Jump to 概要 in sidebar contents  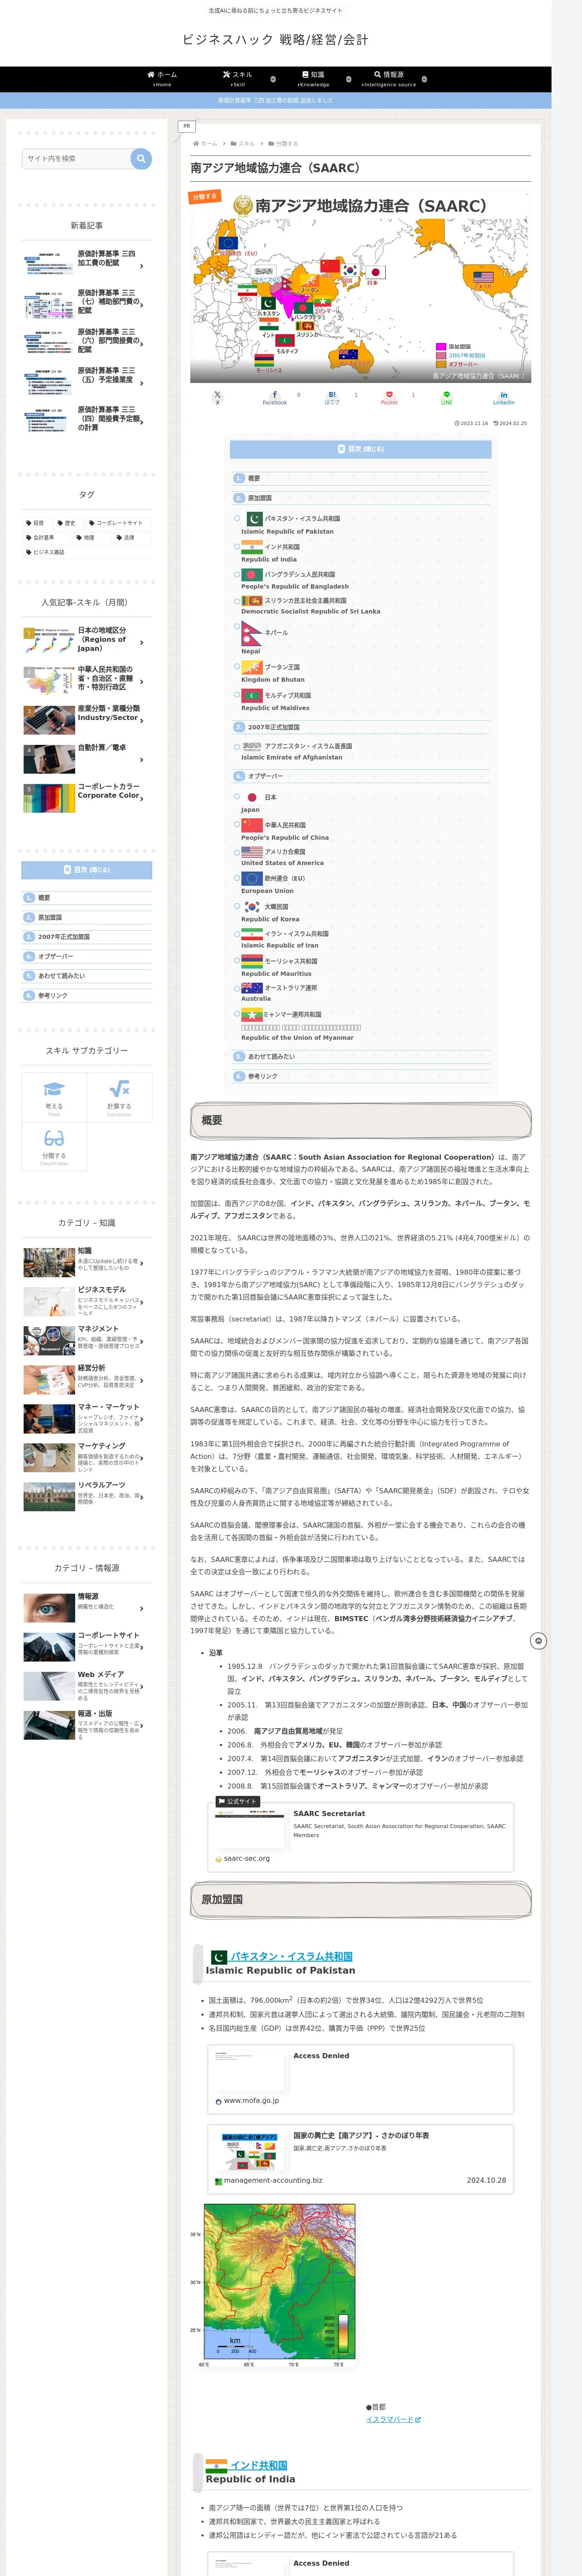coord(87,898)
